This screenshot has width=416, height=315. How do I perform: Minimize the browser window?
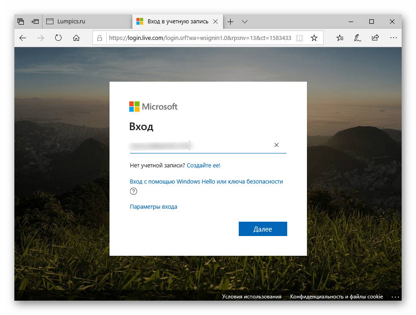[351, 22]
